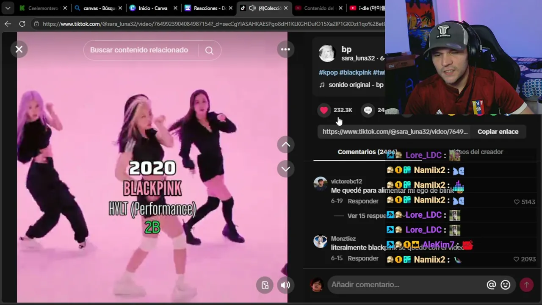Expand 'Ver 15 respuestas' replies
The image size is (542, 305).
point(367,216)
